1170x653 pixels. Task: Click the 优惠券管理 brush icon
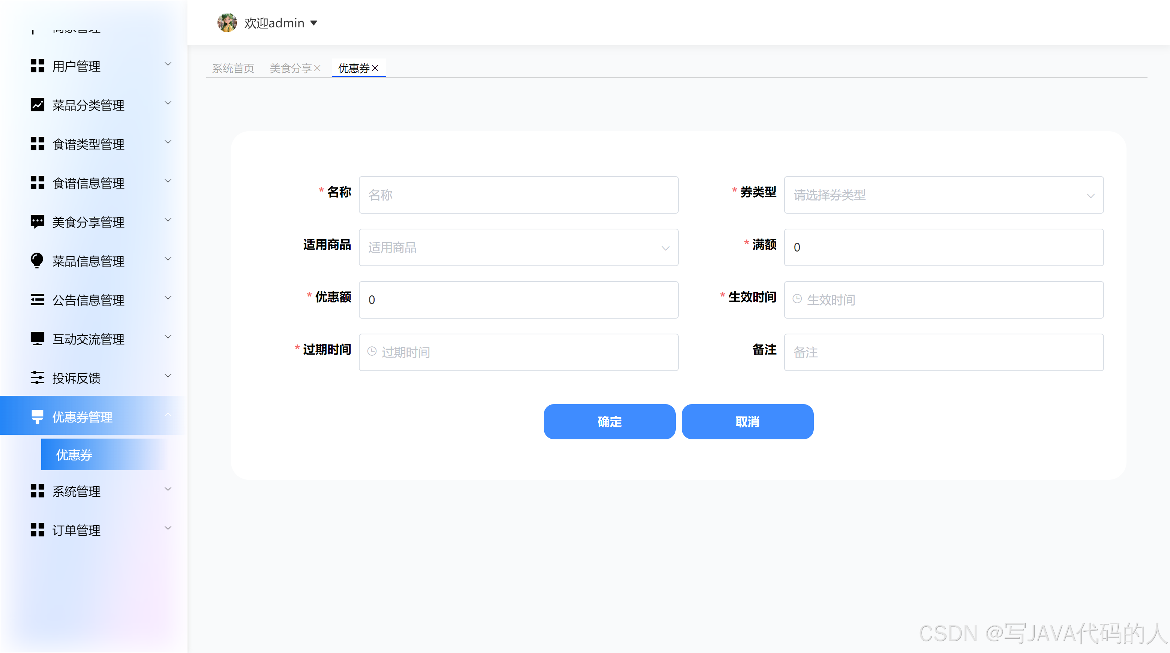pos(37,417)
